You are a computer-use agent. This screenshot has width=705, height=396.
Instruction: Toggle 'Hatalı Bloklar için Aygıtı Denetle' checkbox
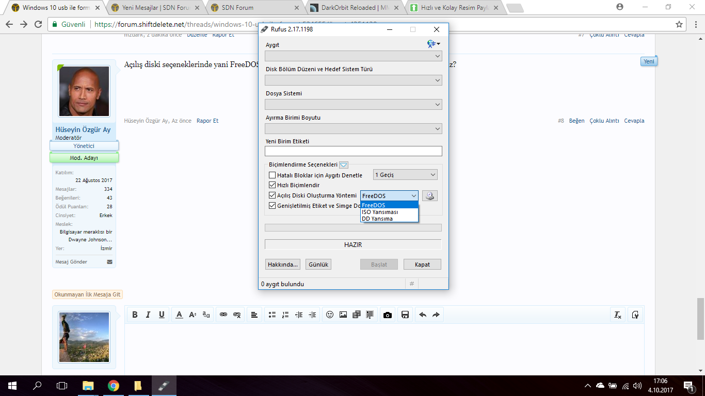pos(273,175)
